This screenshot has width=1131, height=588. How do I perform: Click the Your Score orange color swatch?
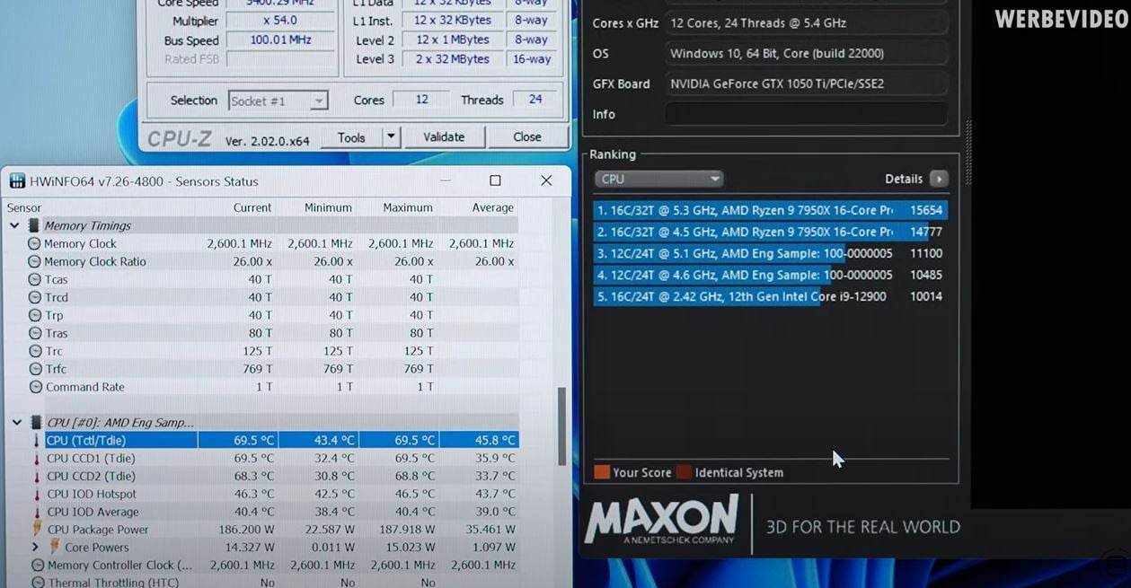click(602, 472)
